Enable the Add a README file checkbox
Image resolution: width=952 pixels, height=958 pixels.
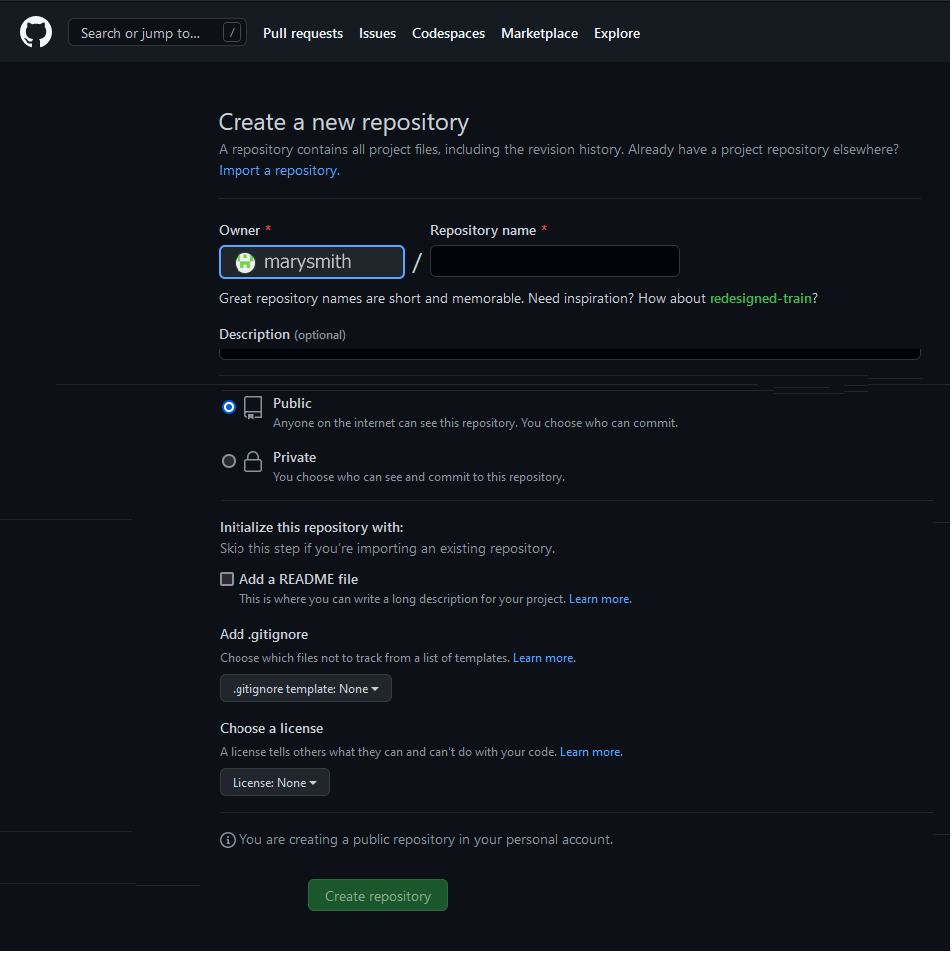pos(227,579)
